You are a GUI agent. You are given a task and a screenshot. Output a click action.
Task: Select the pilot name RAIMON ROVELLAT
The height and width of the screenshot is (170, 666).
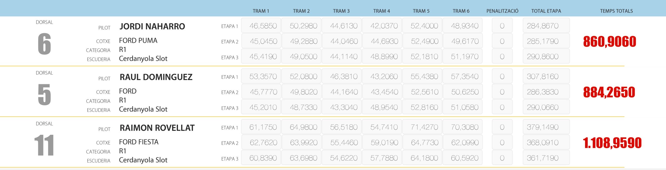pyautogui.click(x=157, y=128)
